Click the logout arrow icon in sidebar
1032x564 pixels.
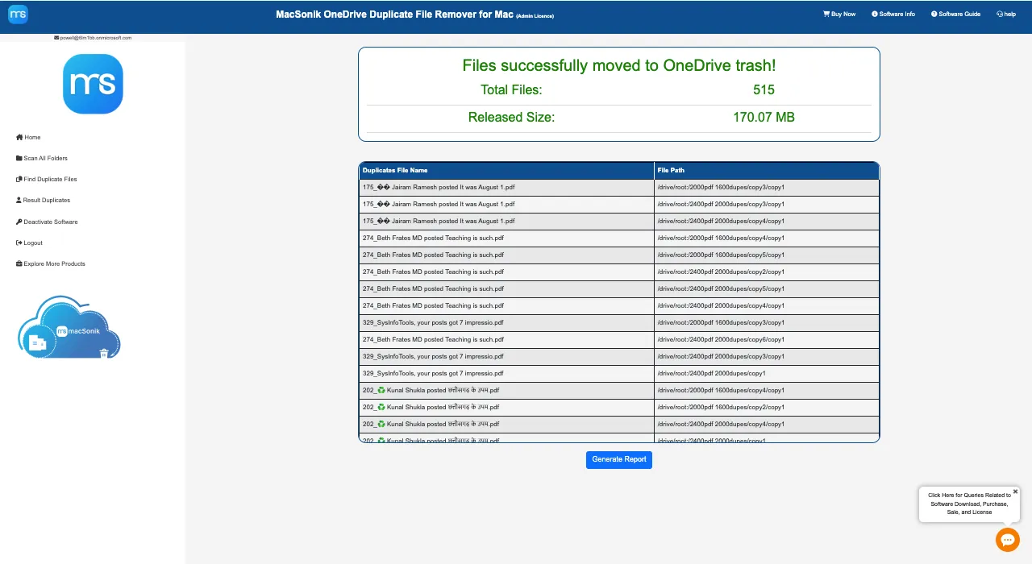(19, 243)
